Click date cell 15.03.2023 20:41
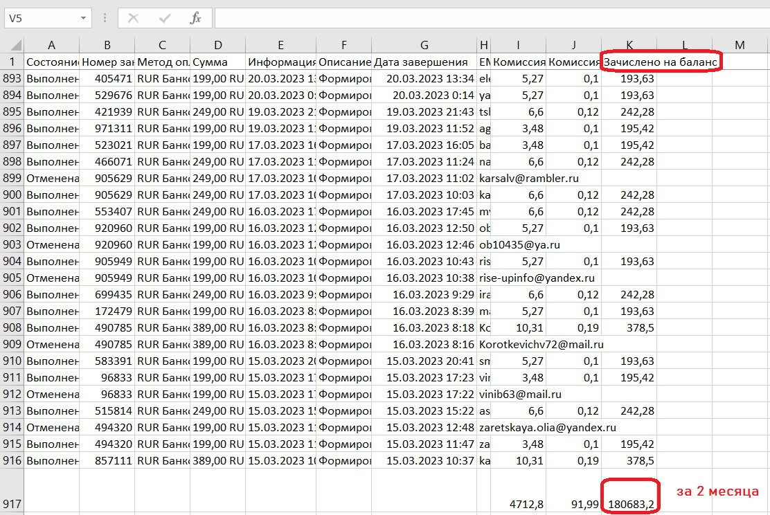The height and width of the screenshot is (515, 770). 424,361
